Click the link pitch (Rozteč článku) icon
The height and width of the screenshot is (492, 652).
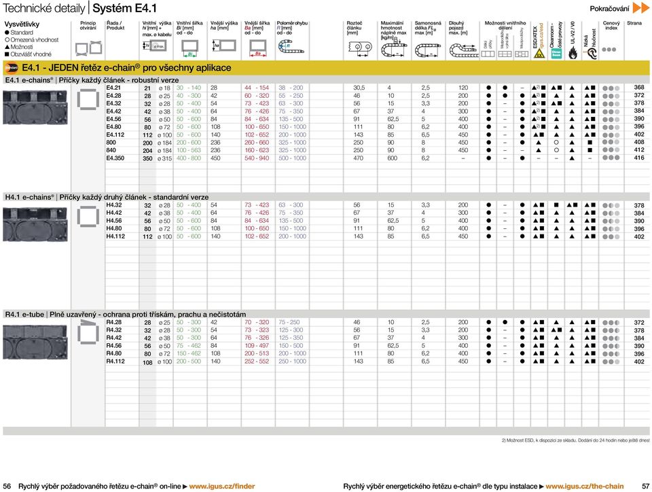click(360, 48)
